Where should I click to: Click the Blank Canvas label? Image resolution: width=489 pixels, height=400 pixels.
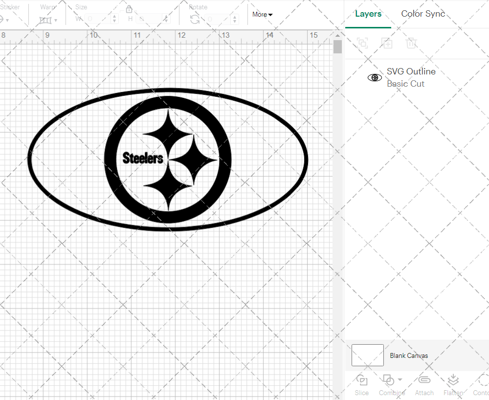tap(409, 355)
